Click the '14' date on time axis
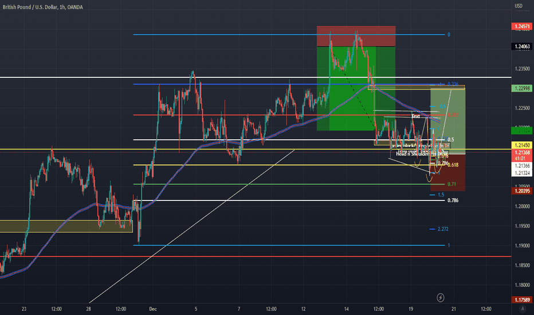 coord(346,309)
